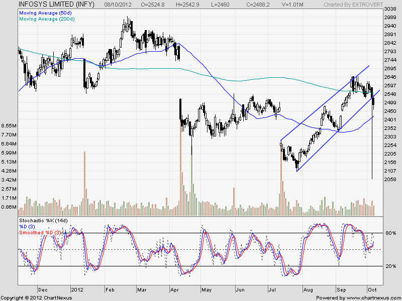Select the Stochastic %K (14d) indicator label
Viewport: 402px width, 301px height.
coord(43,221)
